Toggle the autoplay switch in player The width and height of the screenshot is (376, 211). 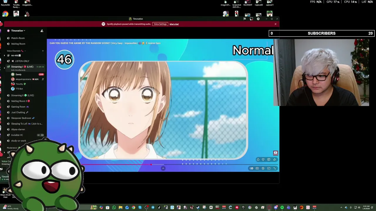click(x=252, y=168)
